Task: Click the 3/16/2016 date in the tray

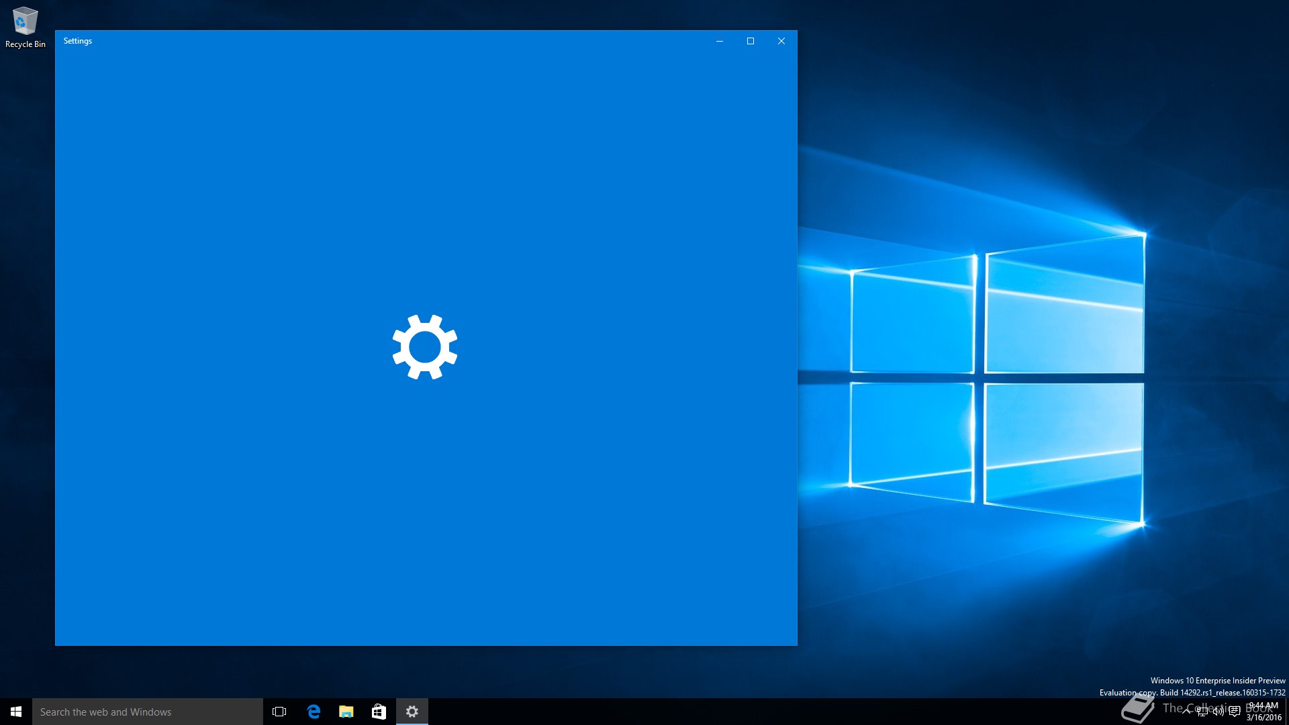Action: click(x=1264, y=718)
